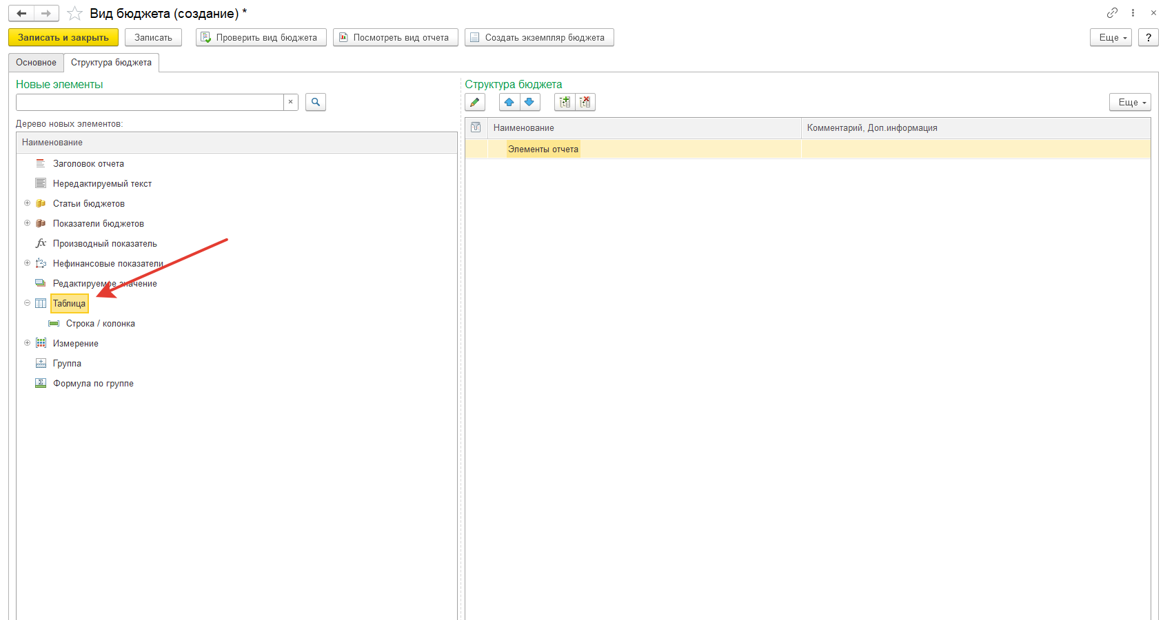Click Проверить вид бюджета button

(261, 37)
